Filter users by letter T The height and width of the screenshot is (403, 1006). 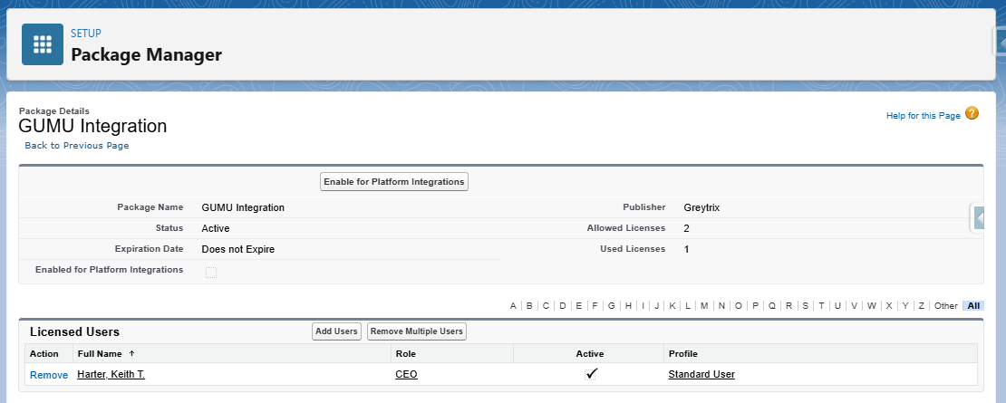coord(821,305)
